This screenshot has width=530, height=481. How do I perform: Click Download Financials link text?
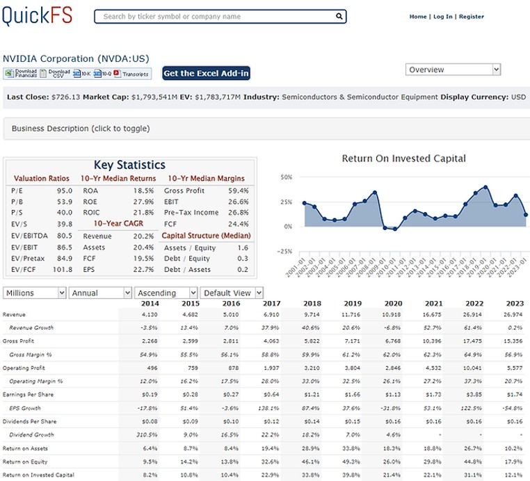tap(26, 73)
